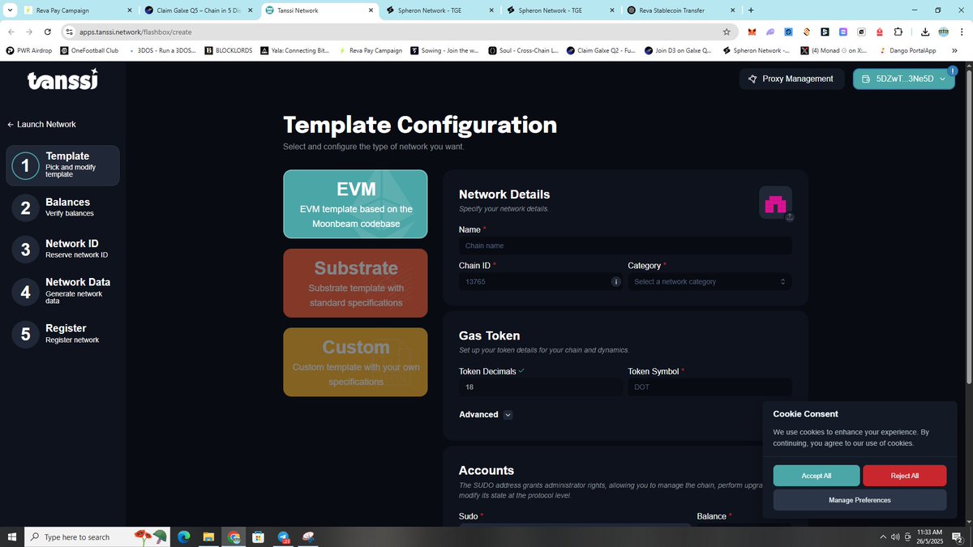Open Telegram from taskbar
This screenshot has width=973, height=547.
click(283, 536)
